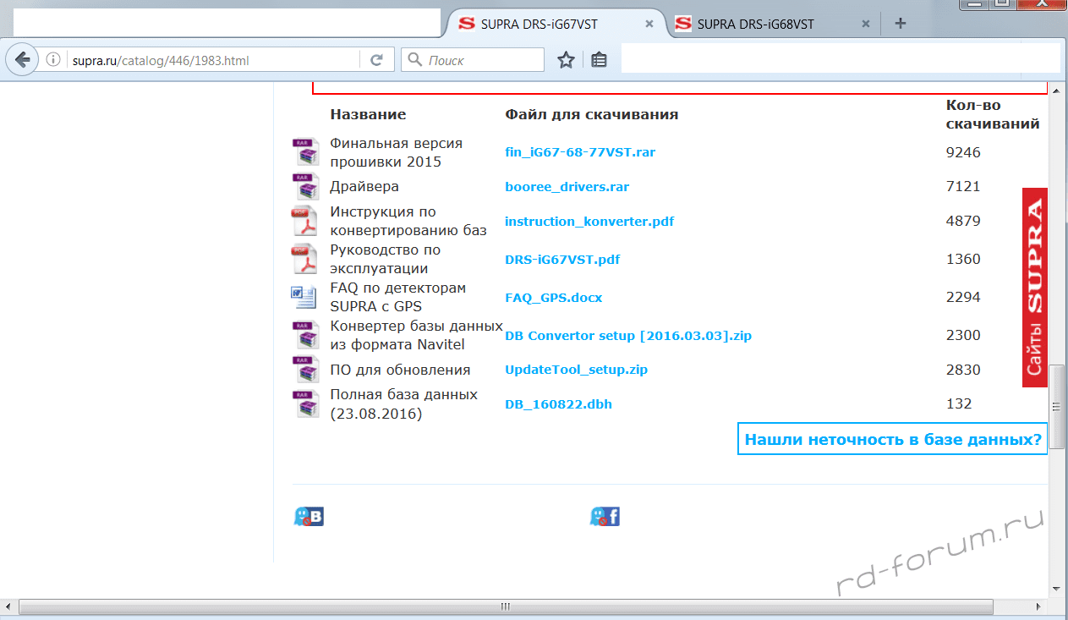Click the download count 1360

963,260
